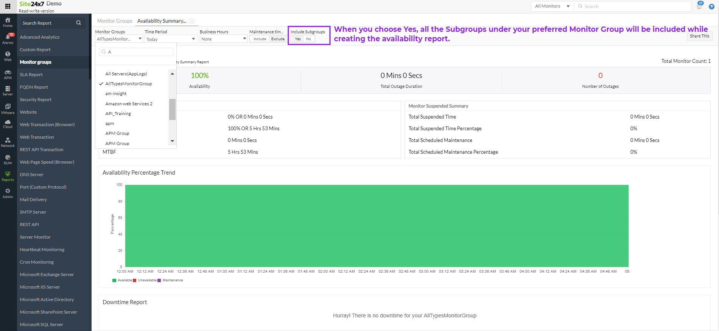Open the Web monitors section
Screen dimensions: 719x331
tap(8, 56)
